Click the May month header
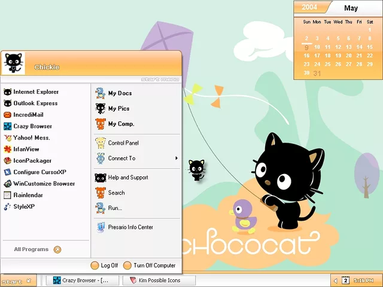This screenshot has width=383, height=287. 351,8
